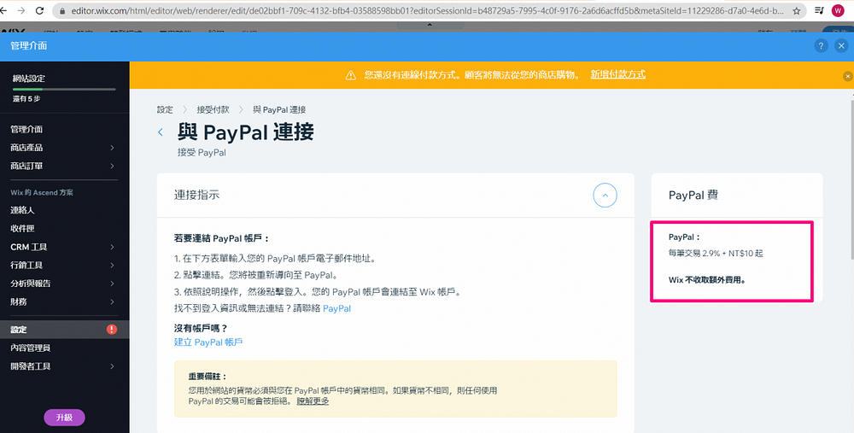Image resolution: width=854 pixels, height=433 pixels.
Task: Click the 網站設定 progress bar
Action: point(64,89)
